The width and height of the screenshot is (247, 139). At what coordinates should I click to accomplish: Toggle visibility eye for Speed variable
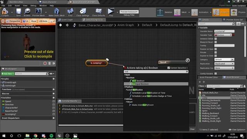tap(54, 101)
